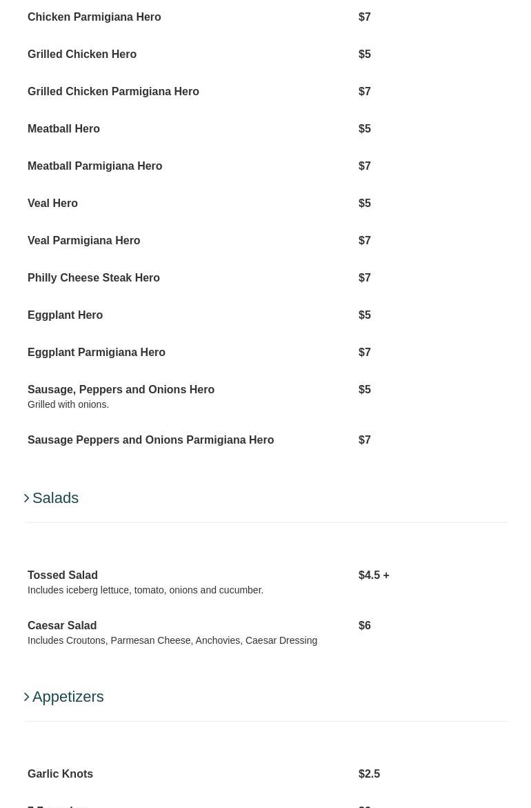Select Grilled Chicken Parmigiana Hero

pyautogui.click(x=113, y=92)
